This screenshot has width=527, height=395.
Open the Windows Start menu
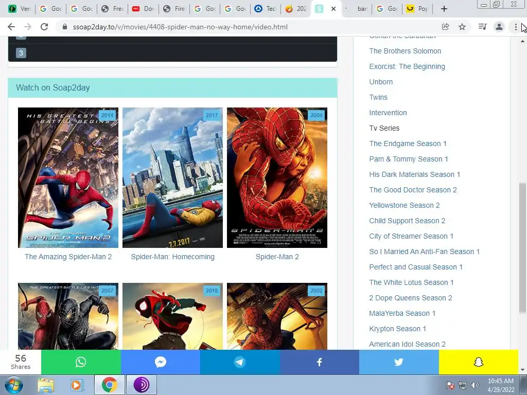click(x=14, y=385)
